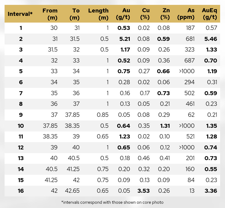Click the Interval* column header
This screenshot has height=208, width=225.
point(20,14)
